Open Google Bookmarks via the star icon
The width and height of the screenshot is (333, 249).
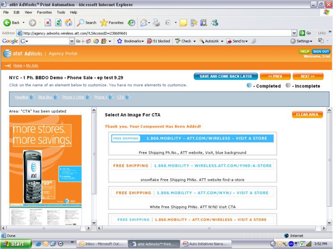pyautogui.click(x=119, y=41)
